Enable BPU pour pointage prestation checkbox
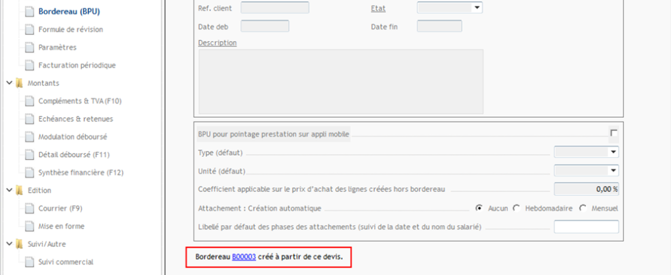 point(613,133)
